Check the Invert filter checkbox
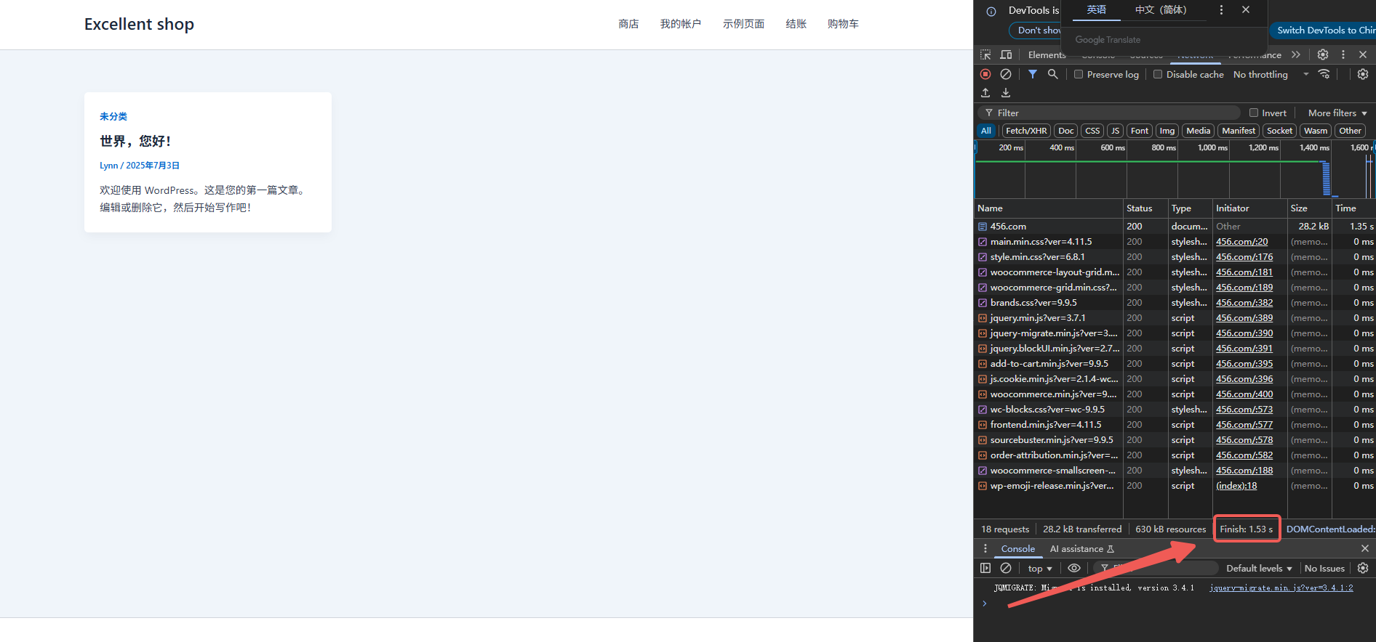This screenshot has width=1376, height=642. (1254, 113)
